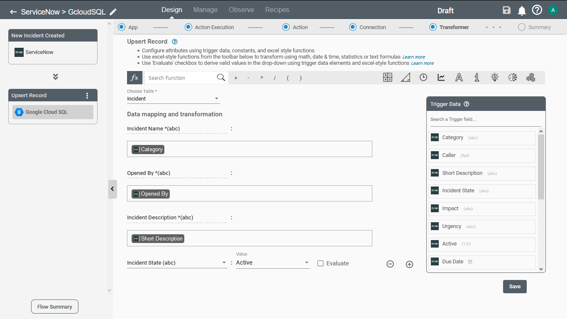Open AI brain functions icon
The height and width of the screenshot is (319, 567).
(x=513, y=77)
